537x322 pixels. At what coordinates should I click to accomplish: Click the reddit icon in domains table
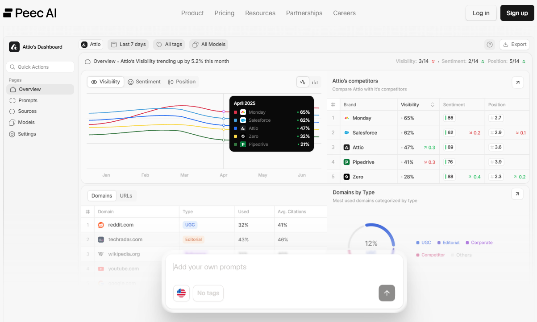click(101, 225)
